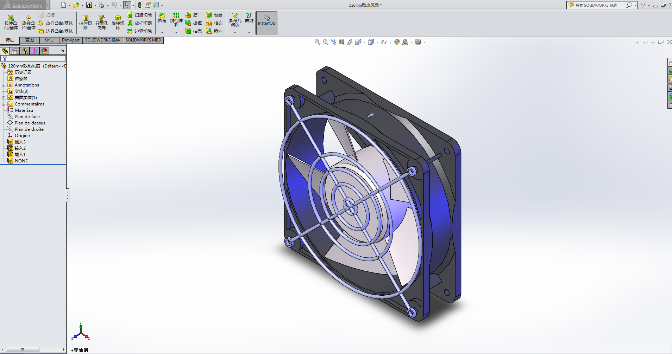Open the Fillet (圆角) dropdown arrow

click(162, 32)
